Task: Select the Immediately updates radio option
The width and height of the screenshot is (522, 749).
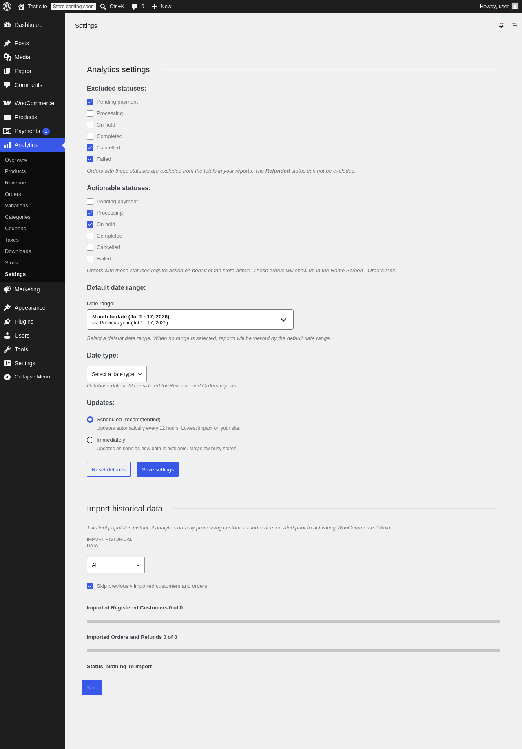Action: tap(90, 440)
